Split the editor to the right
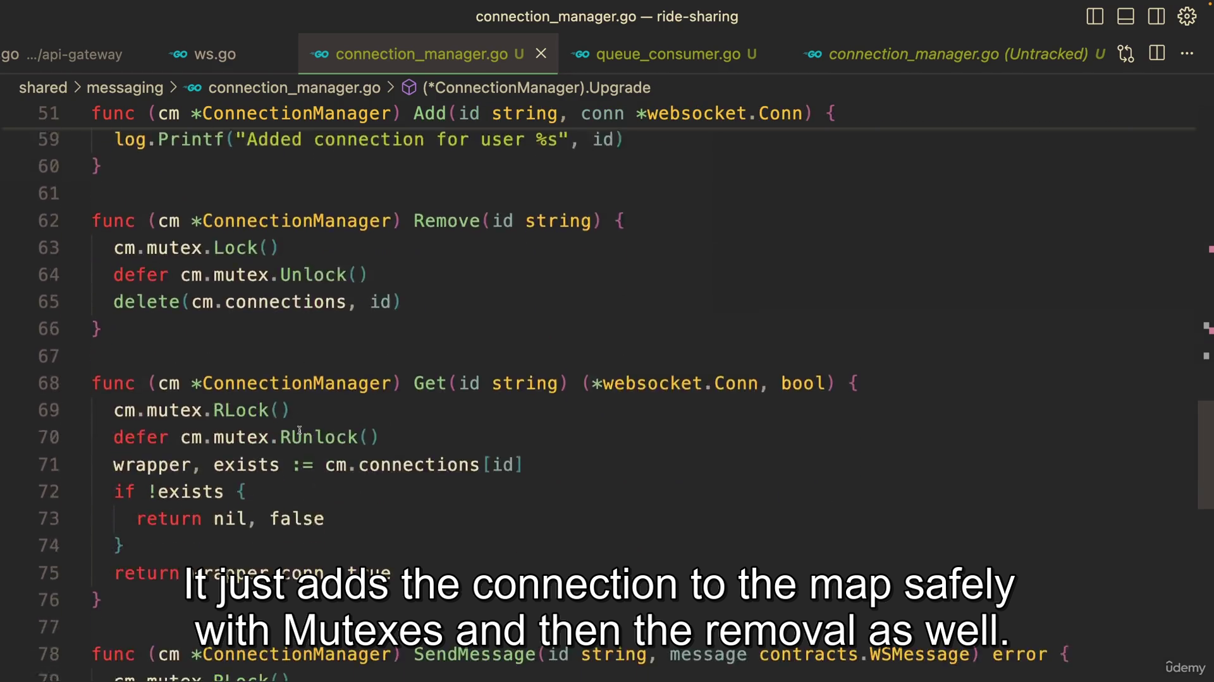Image resolution: width=1214 pixels, height=682 pixels. click(1156, 54)
